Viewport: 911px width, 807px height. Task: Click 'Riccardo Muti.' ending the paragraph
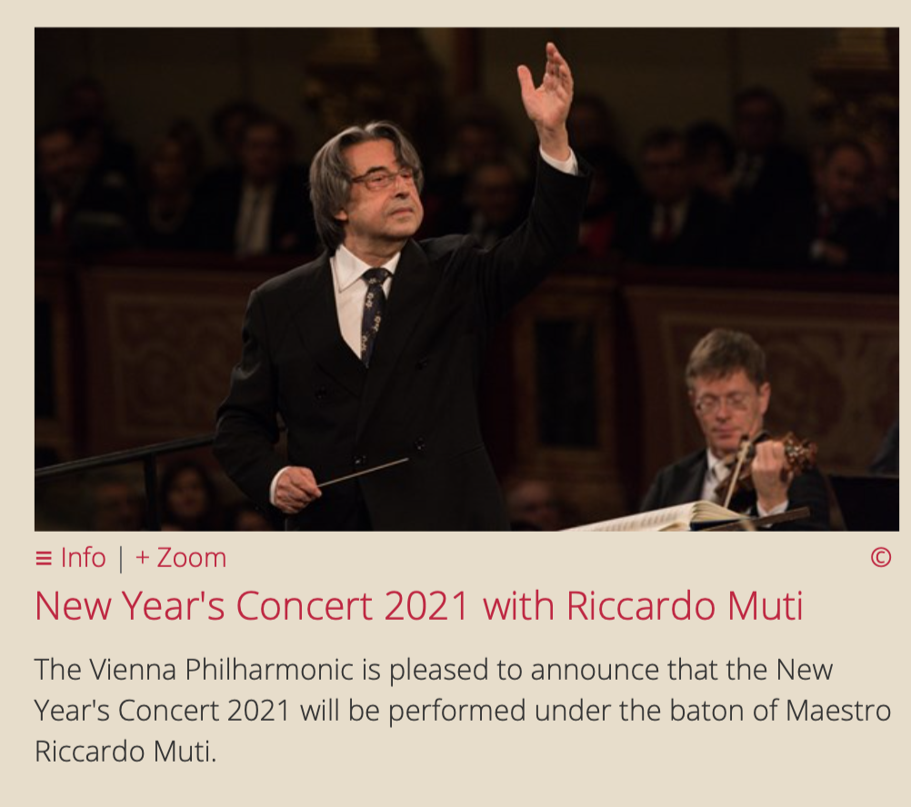click(125, 752)
